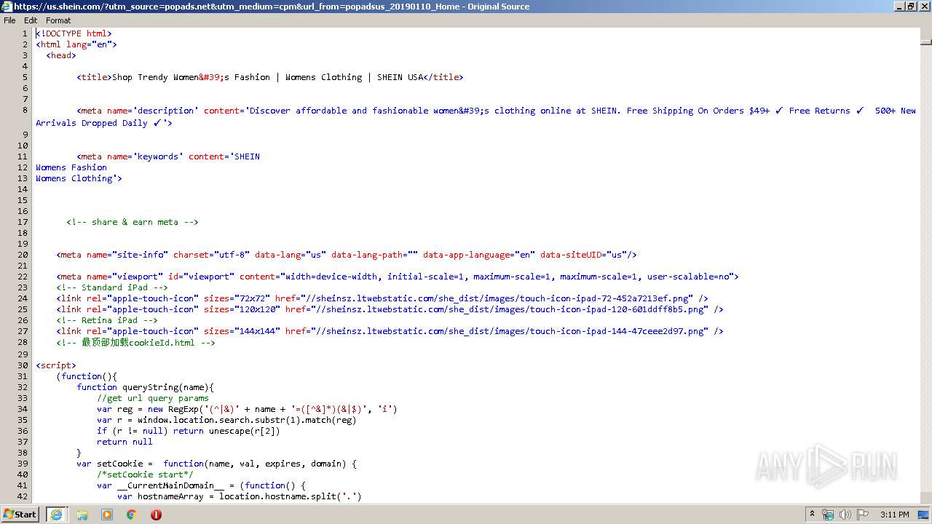Click the source window title bar icon
932x524 pixels.
[7, 7]
